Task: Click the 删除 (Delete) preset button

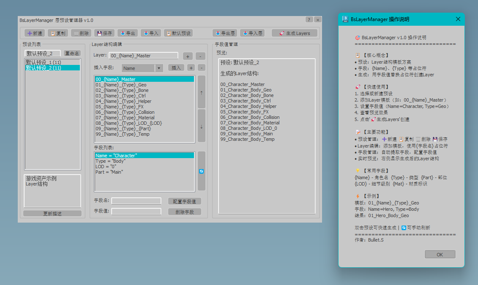Action: pyautogui.click(x=81, y=33)
